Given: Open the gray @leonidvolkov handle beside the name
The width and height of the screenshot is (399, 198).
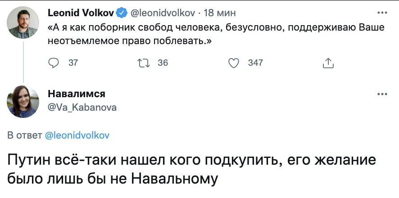Looking at the screenshot, I should [x=163, y=13].
